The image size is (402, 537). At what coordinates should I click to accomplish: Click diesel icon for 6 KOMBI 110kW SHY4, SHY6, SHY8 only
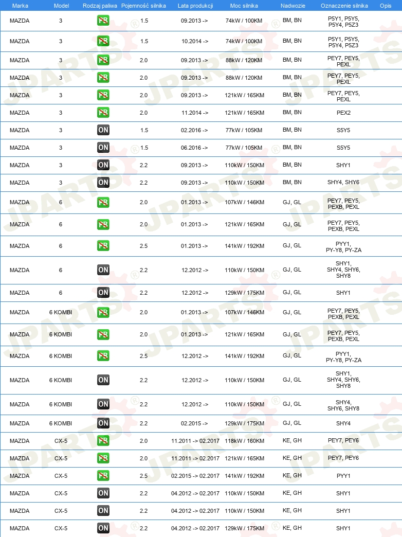[x=103, y=404]
